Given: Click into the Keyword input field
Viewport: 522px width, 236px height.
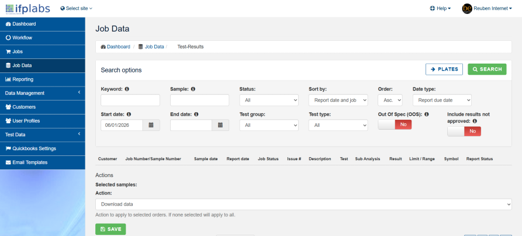Looking at the screenshot, I should point(130,100).
